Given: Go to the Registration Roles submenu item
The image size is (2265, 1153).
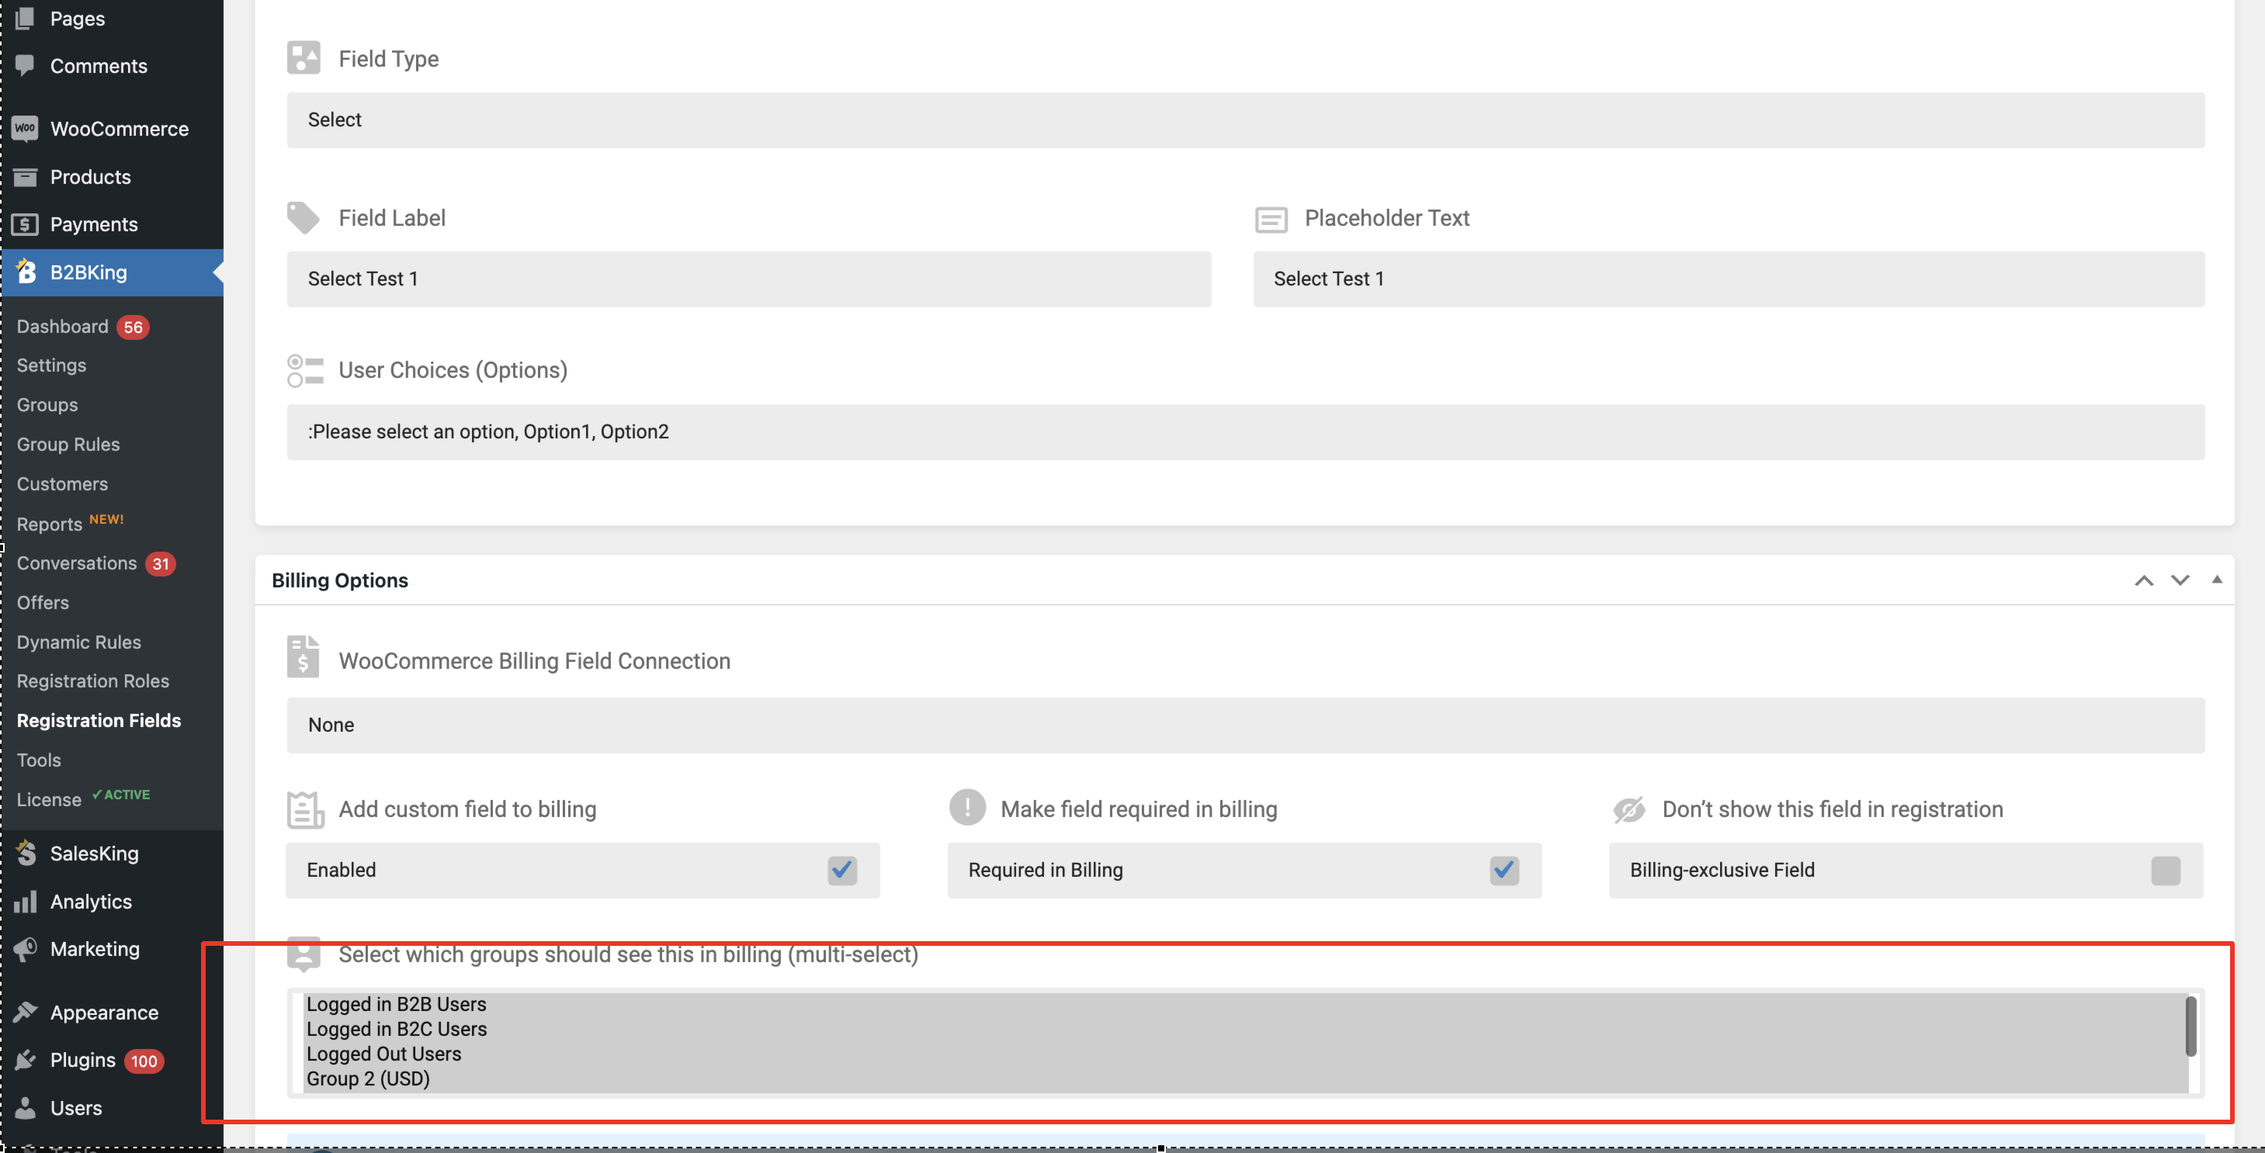Looking at the screenshot, I should click(x=93, y=680).
